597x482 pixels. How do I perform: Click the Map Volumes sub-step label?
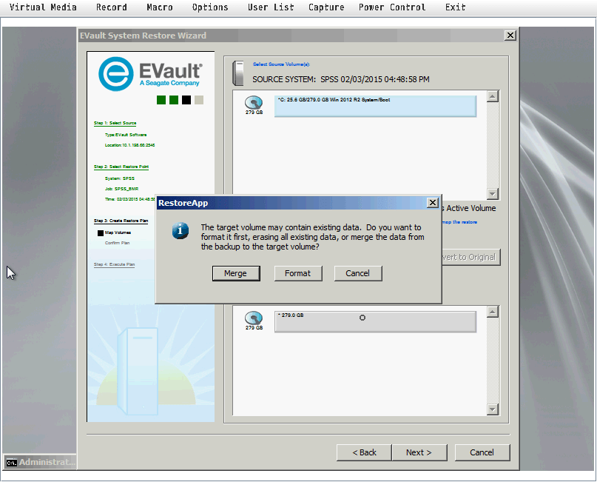(x=118, y=232)
